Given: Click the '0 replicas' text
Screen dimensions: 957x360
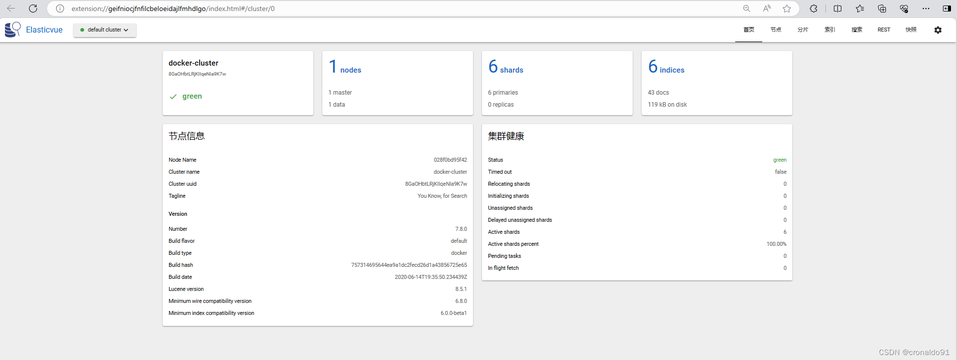Looking at the screenshot, I should [501, 105].
